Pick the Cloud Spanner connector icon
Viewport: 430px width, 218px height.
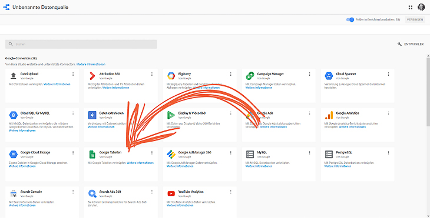pos(329,76)
